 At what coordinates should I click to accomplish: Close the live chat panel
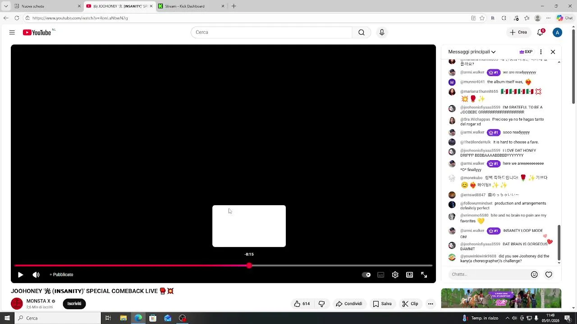[553, 52]
